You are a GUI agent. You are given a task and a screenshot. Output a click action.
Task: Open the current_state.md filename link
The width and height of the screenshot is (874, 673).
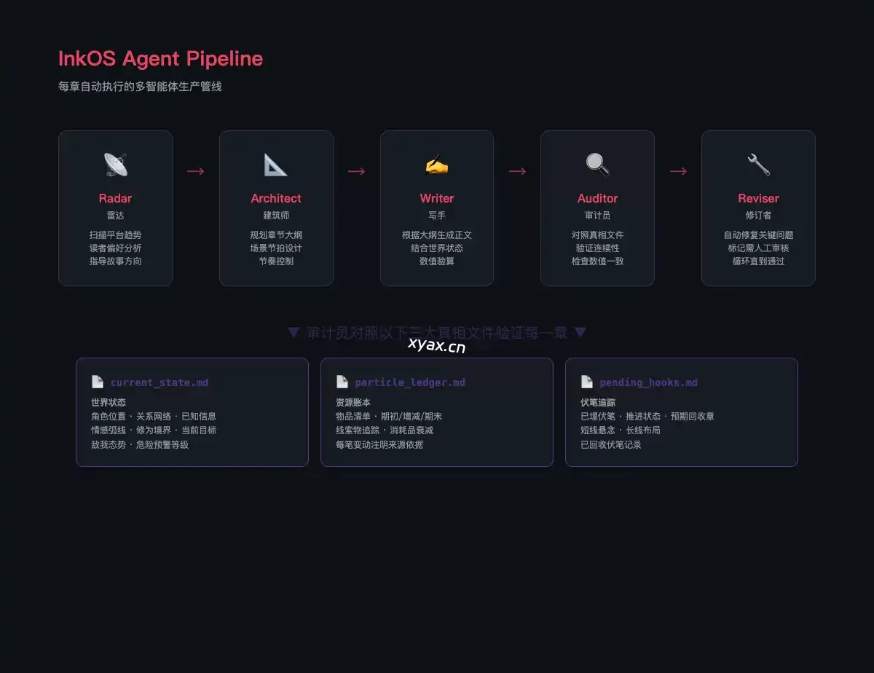point(160,382)
